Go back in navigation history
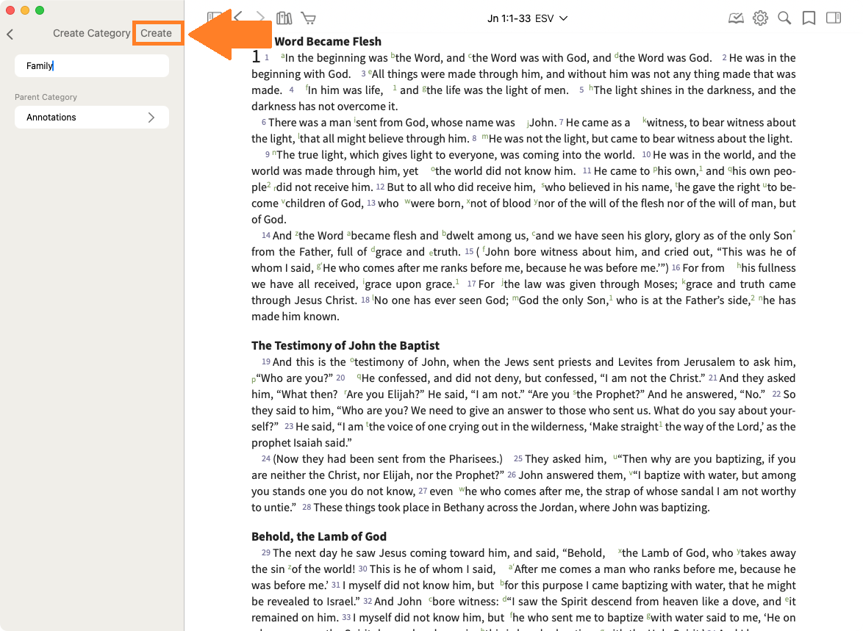 click(237, 18)
